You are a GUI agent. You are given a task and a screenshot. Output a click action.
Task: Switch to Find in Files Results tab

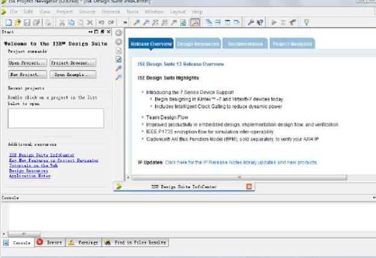(135, 243)
